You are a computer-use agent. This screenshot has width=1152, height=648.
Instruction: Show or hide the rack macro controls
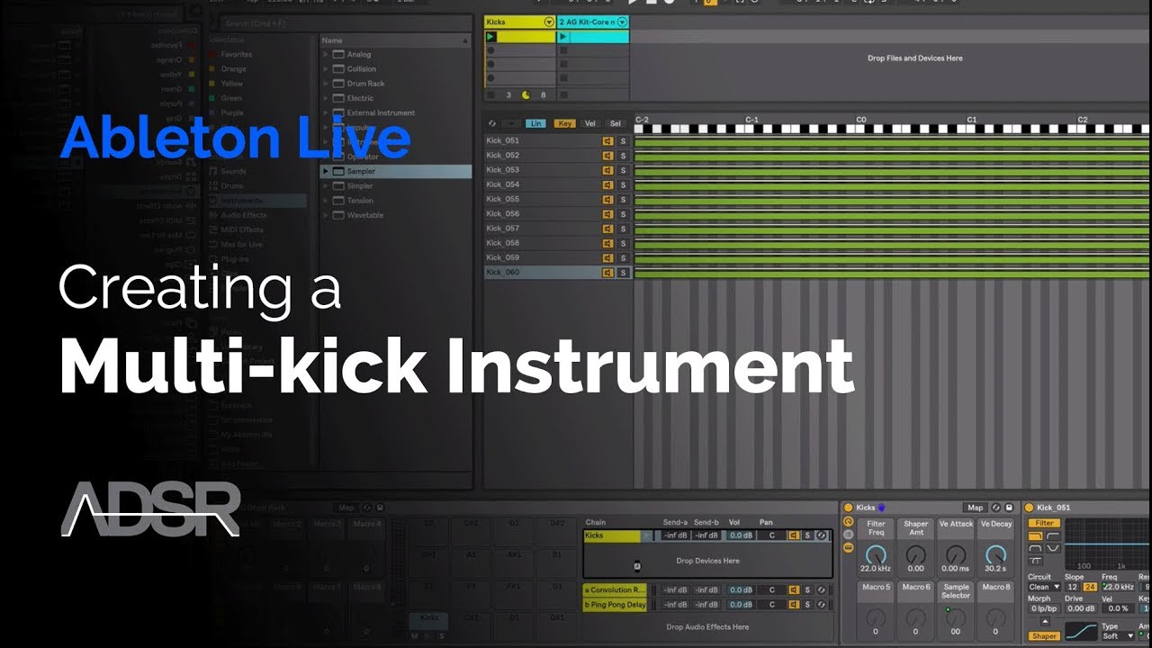[848, 522]
